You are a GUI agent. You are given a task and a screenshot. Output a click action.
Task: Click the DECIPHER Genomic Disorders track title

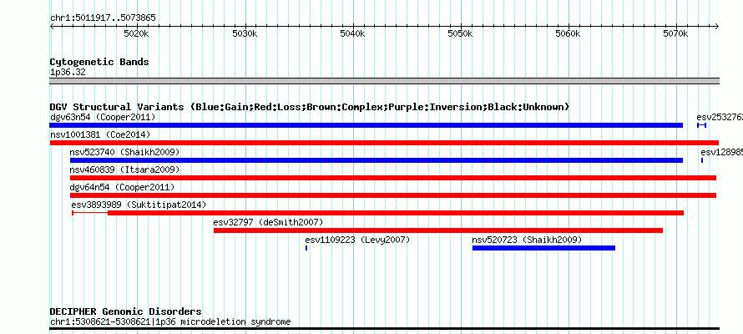pyautogui.click(x=125, y=311)
